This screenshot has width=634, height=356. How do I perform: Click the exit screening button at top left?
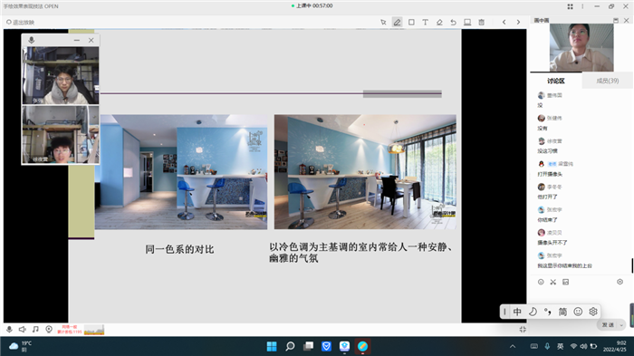pyautogui.click(x=20, y=23)
